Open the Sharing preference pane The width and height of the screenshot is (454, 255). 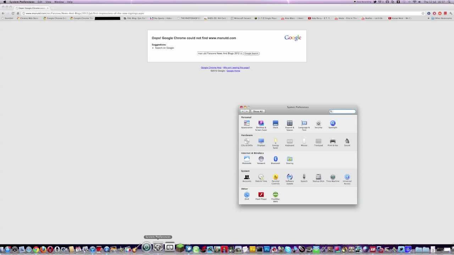(290, 160)
